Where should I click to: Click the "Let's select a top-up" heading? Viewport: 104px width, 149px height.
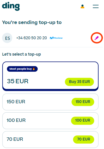pyautogui.click(x=21, y=54)
